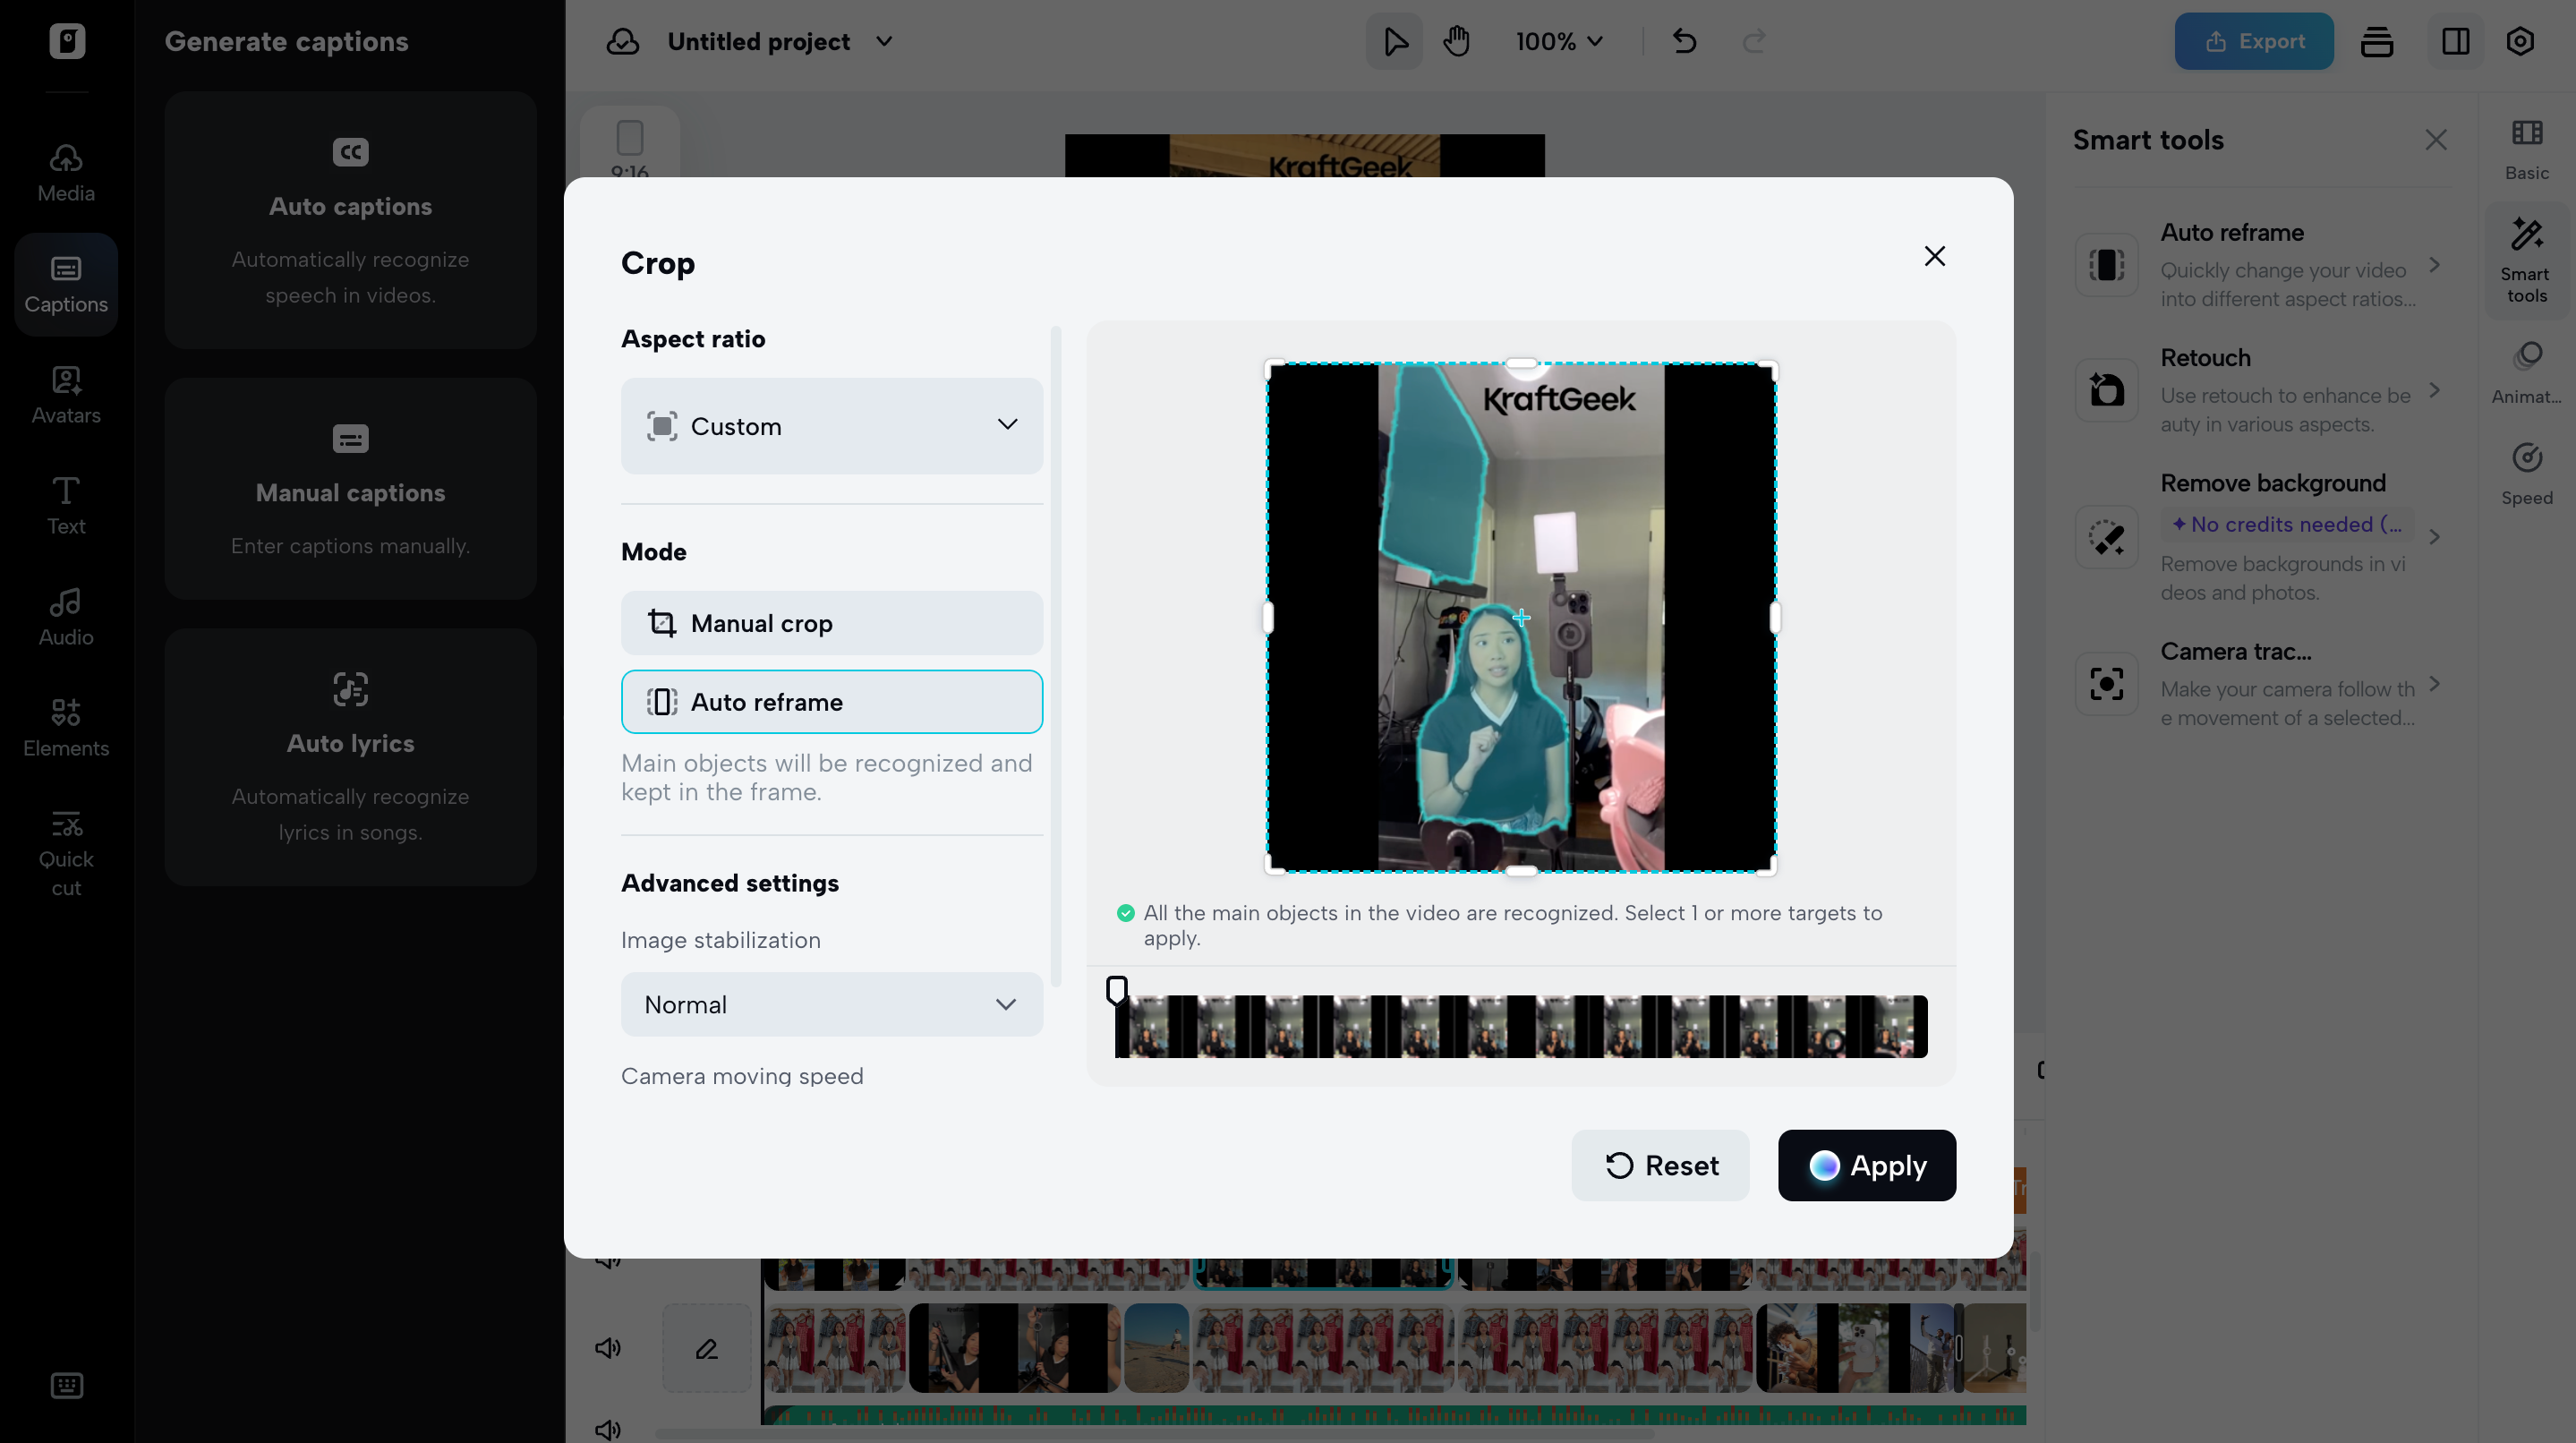2576x1443 pixels.
Task: Open the Audio panel icon
Action: pyautogui.click(x=66, y=617)
